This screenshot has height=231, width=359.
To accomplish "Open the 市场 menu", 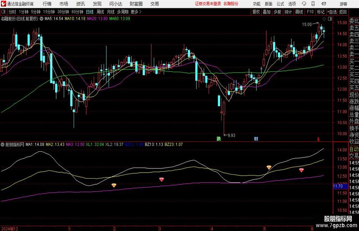I will 64,4.
